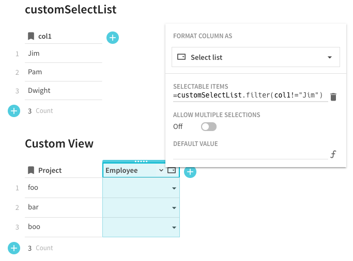The height and width of the screenshot is (261, 353).
Task: Open the default value formula editor
Action: tap(333, 154)
